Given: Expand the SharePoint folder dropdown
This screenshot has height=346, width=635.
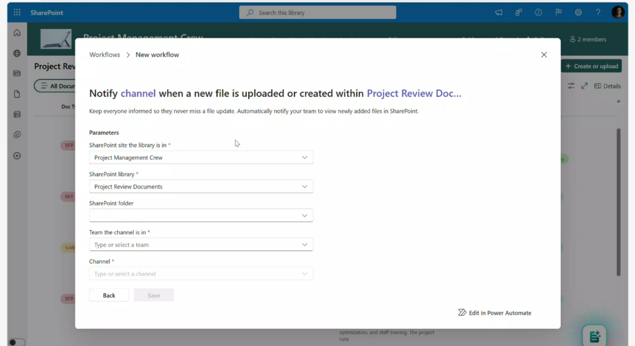Looking at the screenshot, I should [x=201, y=216].
